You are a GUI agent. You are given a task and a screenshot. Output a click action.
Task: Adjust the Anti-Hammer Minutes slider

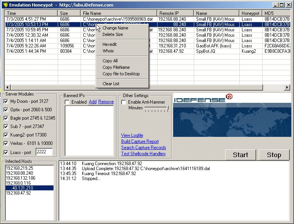167,109
